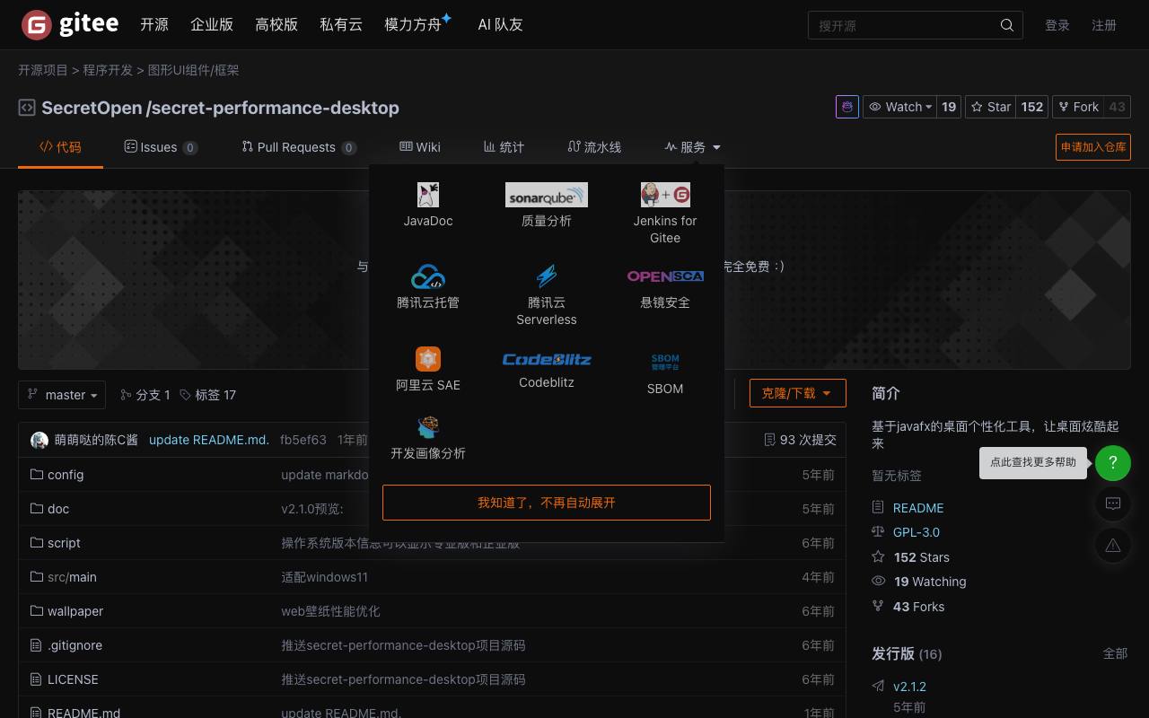Click the config folder icon
This screenshot has width=1149, height=718.
coord(37,474)
